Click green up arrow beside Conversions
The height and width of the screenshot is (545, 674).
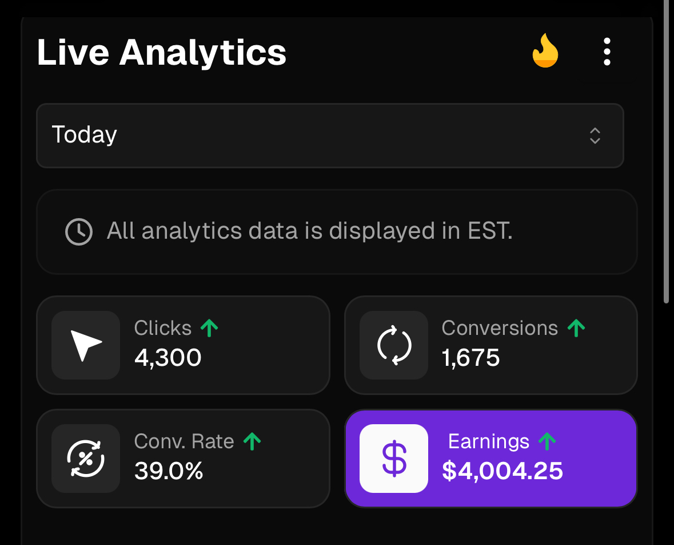pos(576,328)
